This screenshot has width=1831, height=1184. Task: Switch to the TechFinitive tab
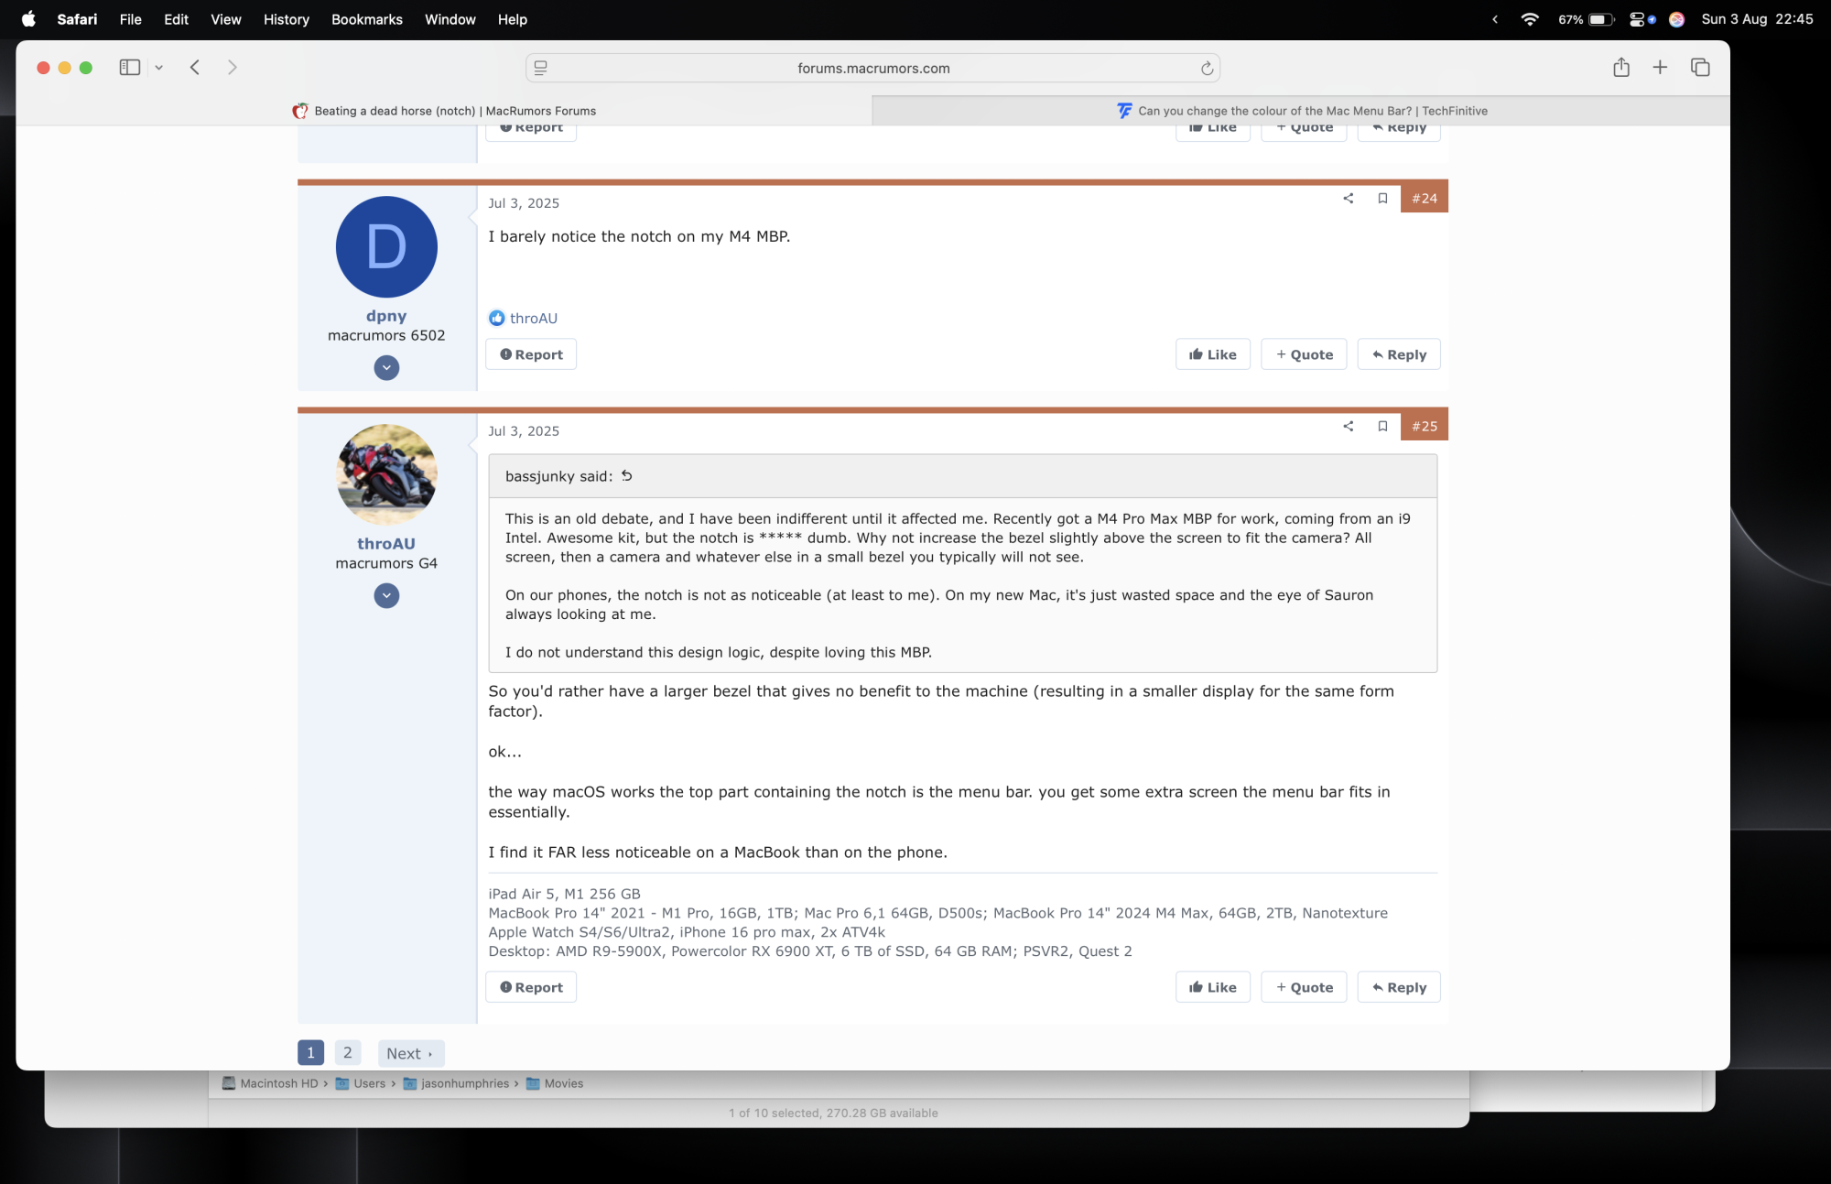click(1301, 111)
